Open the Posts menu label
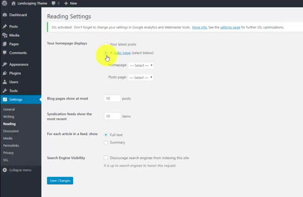303x197 pixels. coord(13,26)
